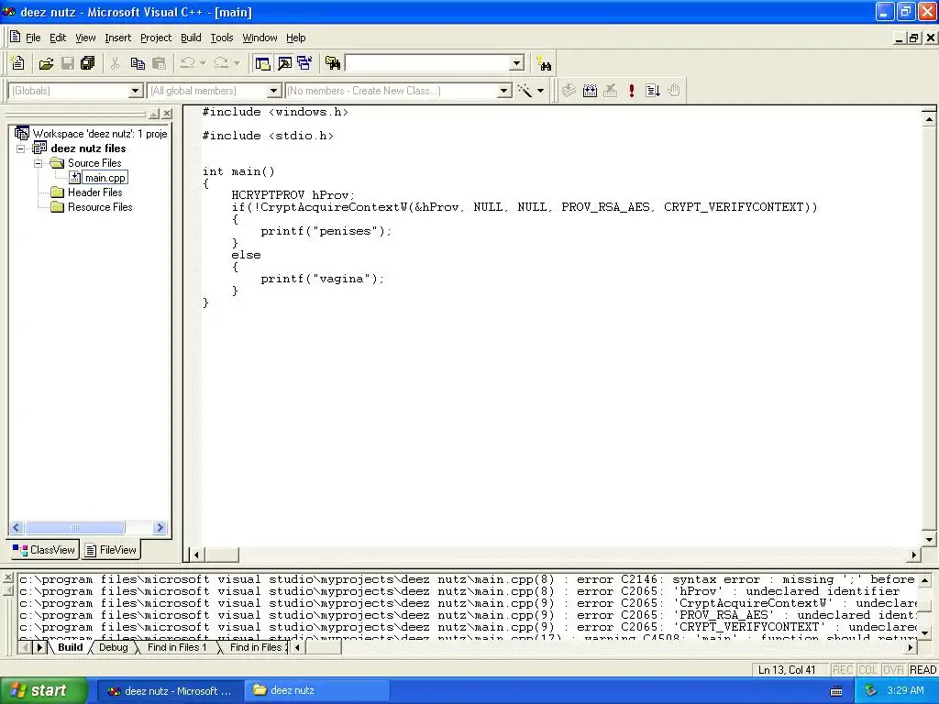
Task: Close the output pane with its X
Action: coord(7,577)
